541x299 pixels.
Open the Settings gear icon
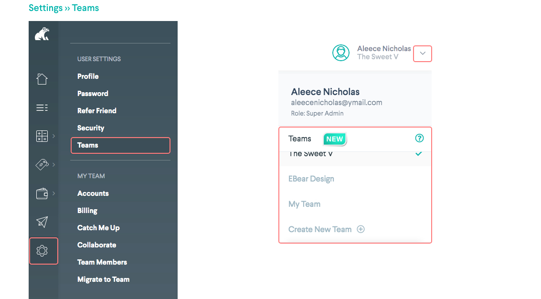[x=43, y=251]
